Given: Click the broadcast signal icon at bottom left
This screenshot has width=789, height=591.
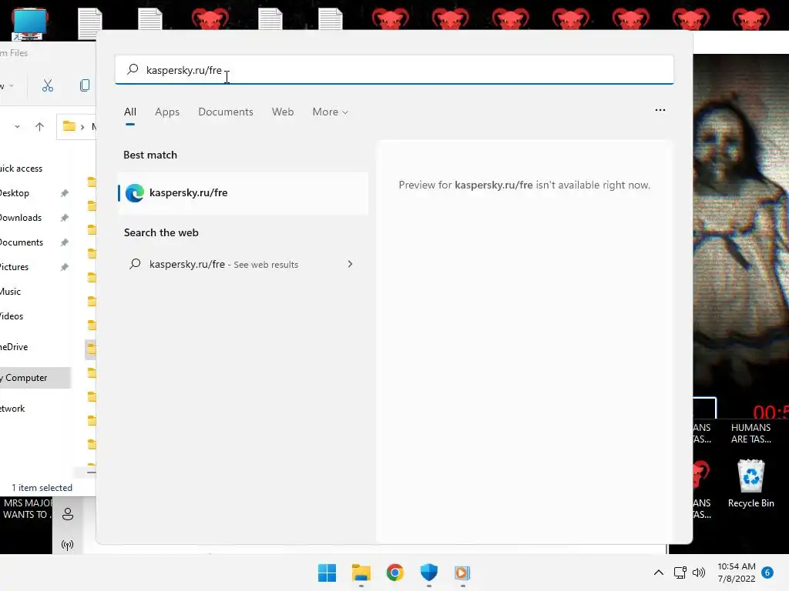Looking at the screenshot, I should coord(68,545).
